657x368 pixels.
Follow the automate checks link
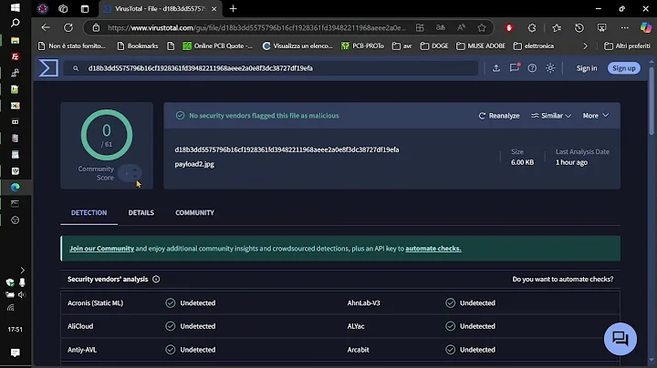[x=433, y=249]
